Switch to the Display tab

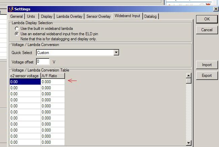coord(46,16)
